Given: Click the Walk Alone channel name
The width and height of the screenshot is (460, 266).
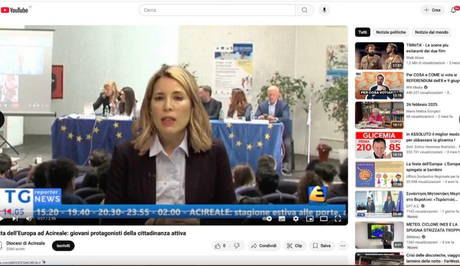Looking at the screenshot, I should pyautogui.click(x=415, y=58).
